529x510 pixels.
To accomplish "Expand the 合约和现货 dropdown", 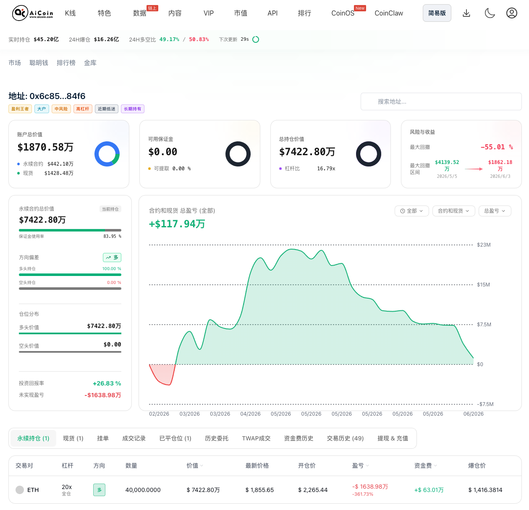I will coord(454,211).
